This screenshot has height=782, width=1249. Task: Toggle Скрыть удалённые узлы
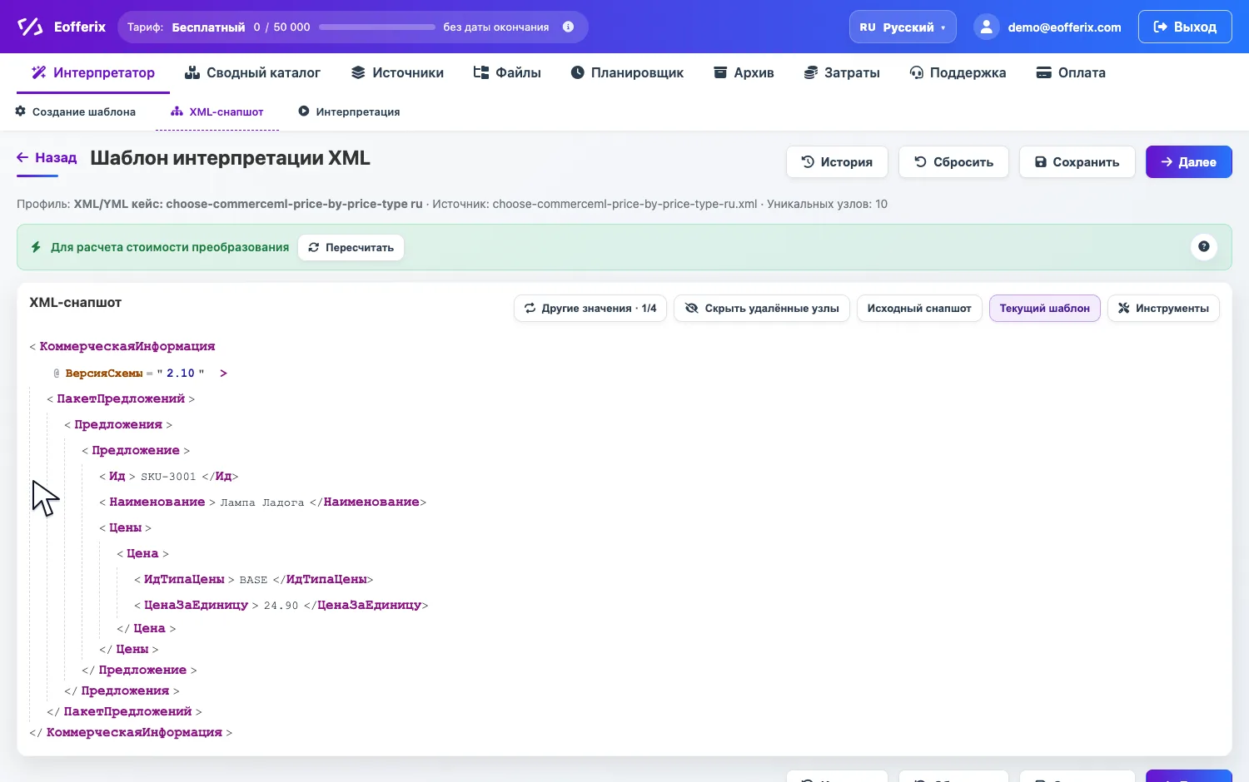point(762,308)
